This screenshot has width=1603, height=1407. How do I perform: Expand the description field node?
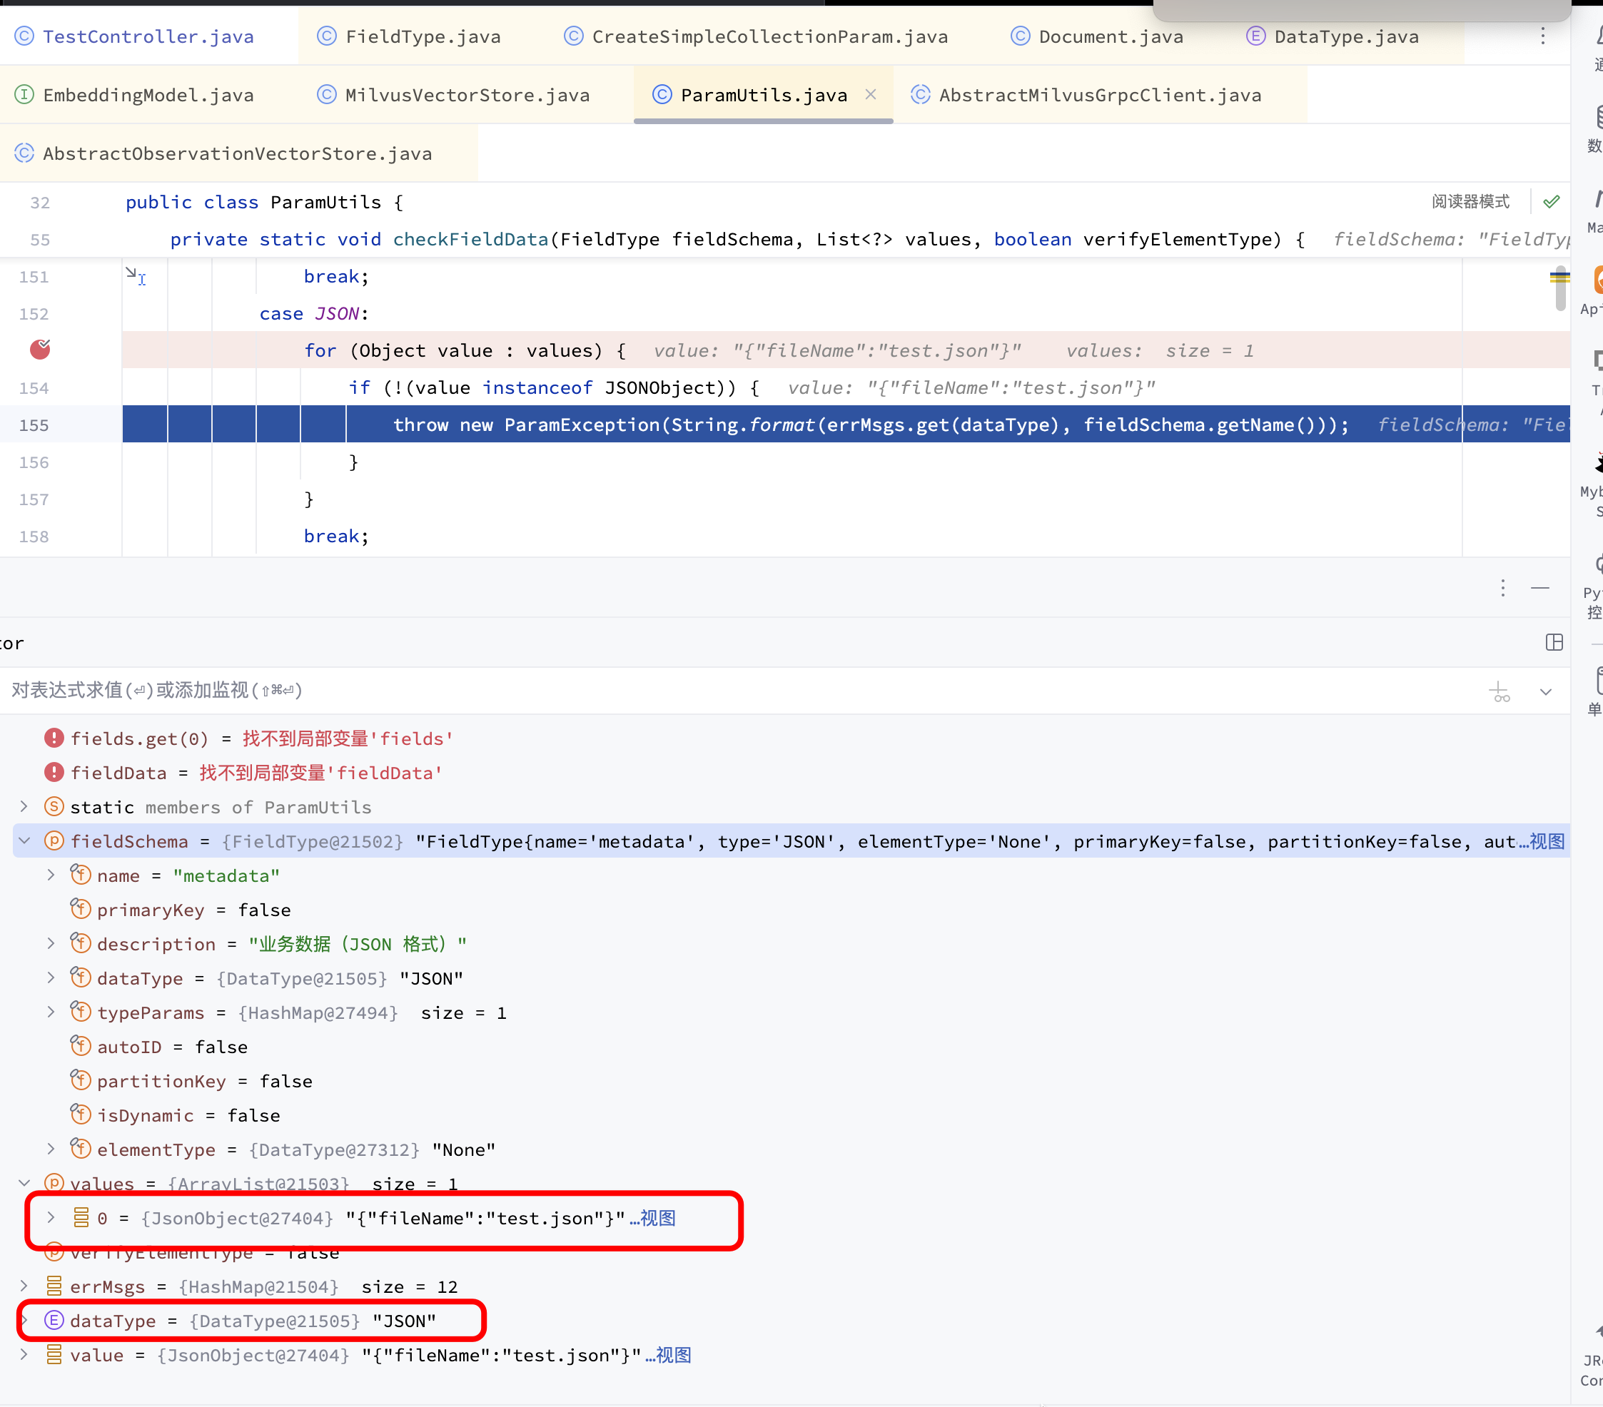(x=51, y=944)
